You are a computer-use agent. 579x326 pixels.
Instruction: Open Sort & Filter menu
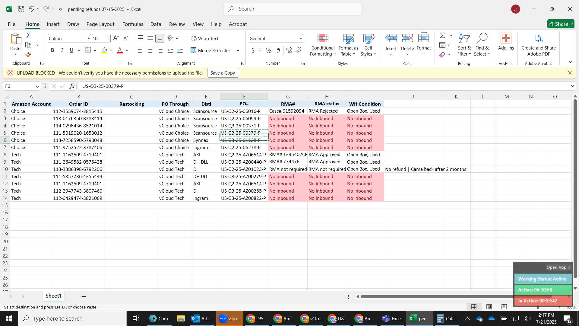click(x=464, y=45)
